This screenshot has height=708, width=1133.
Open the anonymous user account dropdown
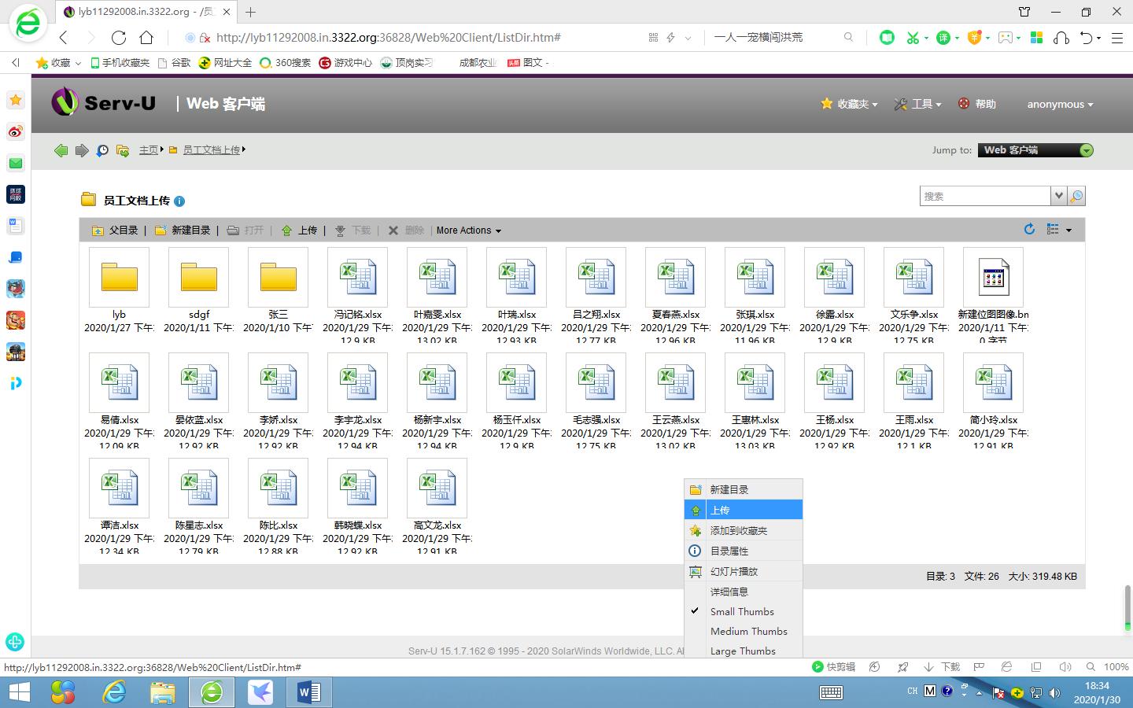point(1060,104)
